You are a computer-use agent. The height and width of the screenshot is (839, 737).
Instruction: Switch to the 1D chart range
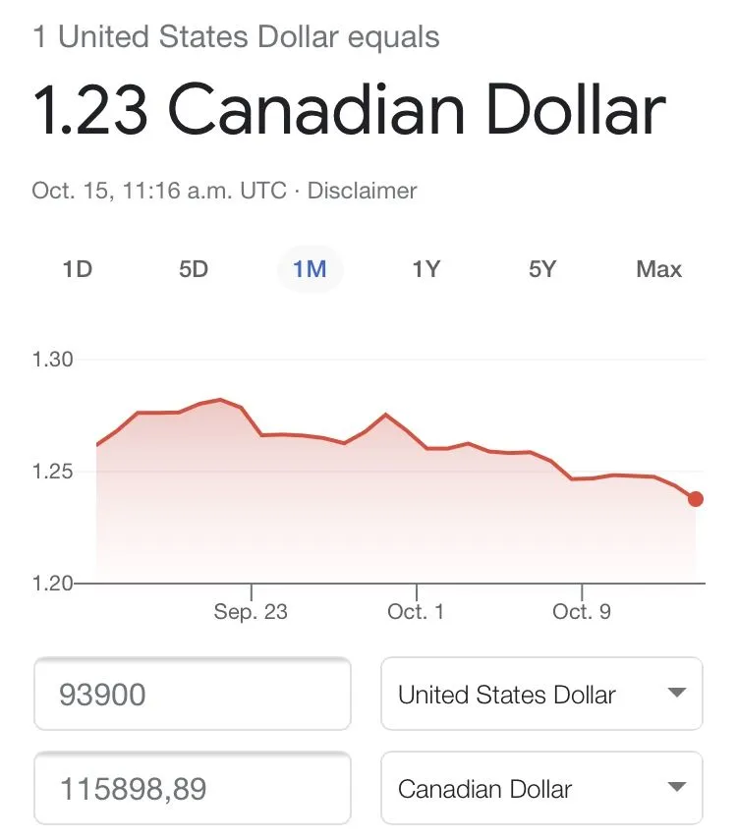(77, 269)
